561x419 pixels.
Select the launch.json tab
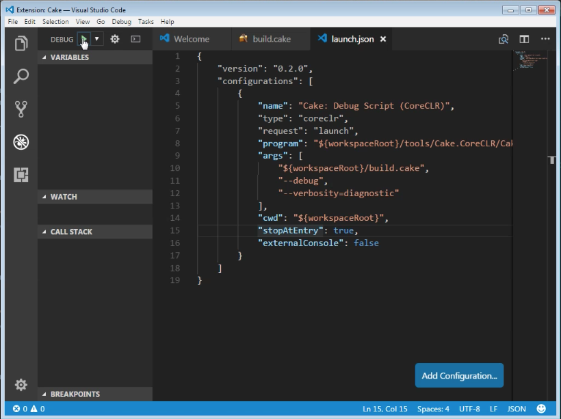click(x=352, y=39)
